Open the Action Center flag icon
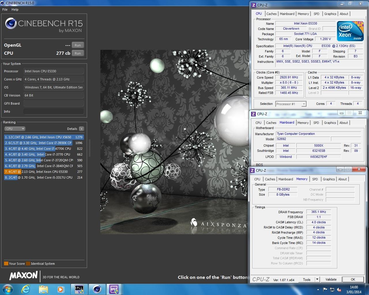 pyautogui.click(x=325, y=290)
